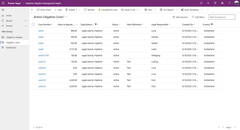Viewport: 240px width, 130px height.
Task: Open the settings gear icon
Action: point(222,3)
